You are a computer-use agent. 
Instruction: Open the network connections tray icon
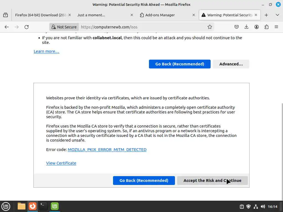pyautogui.click(x=256, y=206)
